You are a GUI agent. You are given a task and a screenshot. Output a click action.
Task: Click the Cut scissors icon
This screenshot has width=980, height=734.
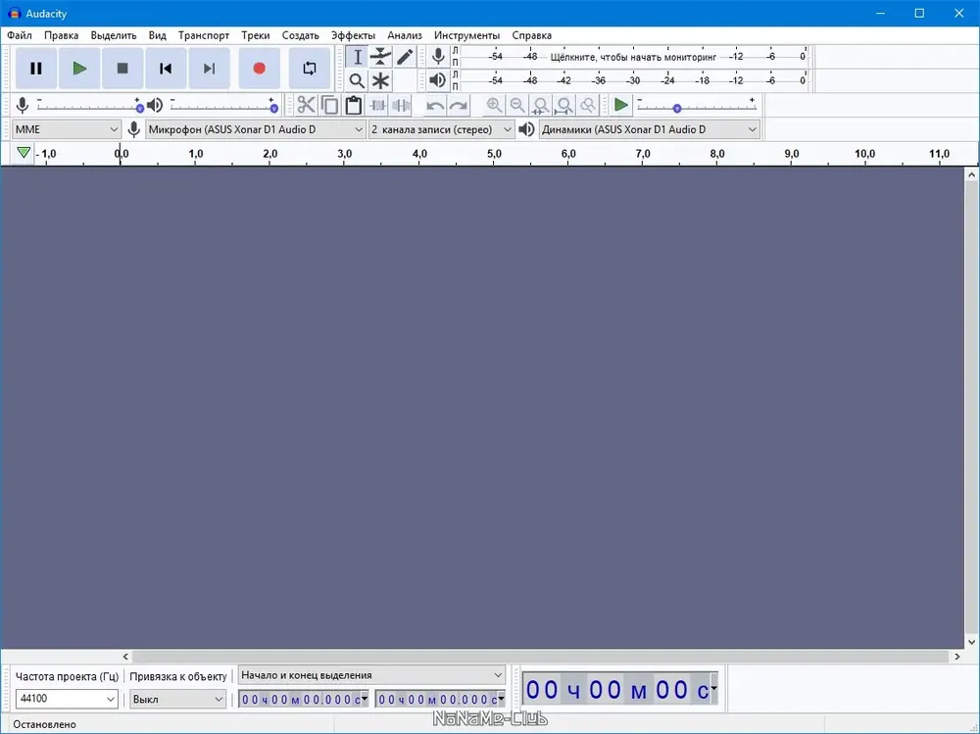[x=306, y=105]
